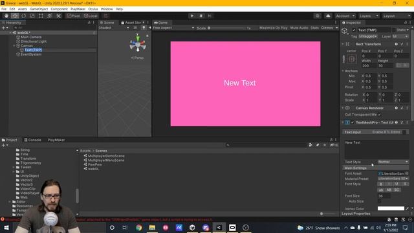This screenshot has width=414, height=233.
Task: Toggle Italic font style button
Action: tap(389, 184)
